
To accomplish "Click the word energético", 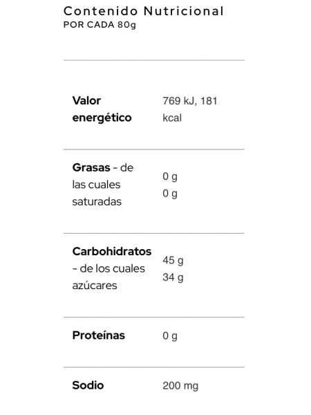I will 102,118.
